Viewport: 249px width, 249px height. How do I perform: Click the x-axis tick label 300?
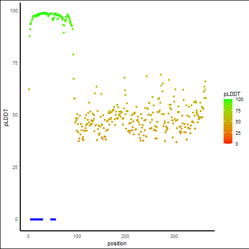174,237
